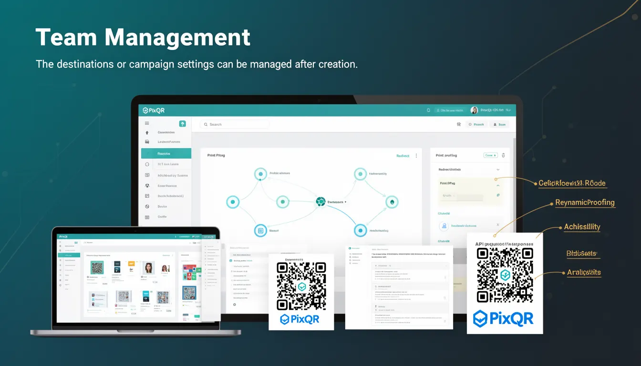Click the green outlined button in the right panel header
641x366 pixels.
[490, 155]
